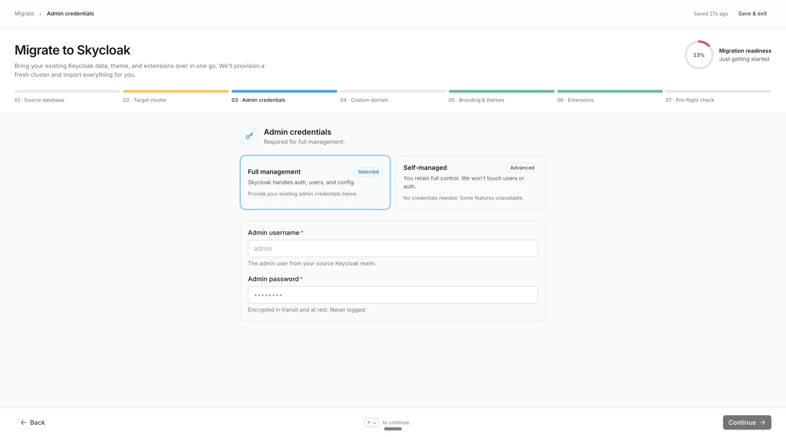Click Save & exit

pos(752,14)
